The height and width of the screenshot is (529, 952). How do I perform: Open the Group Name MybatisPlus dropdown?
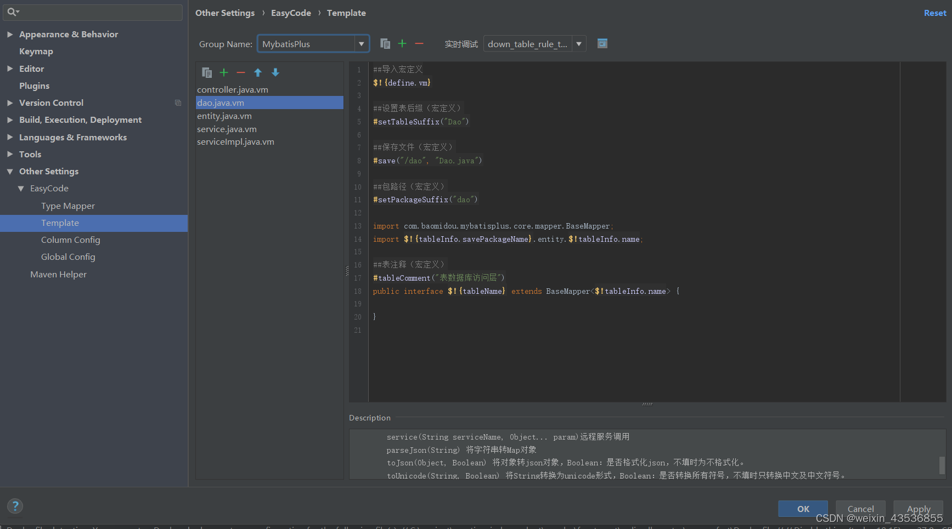point(361,44)
